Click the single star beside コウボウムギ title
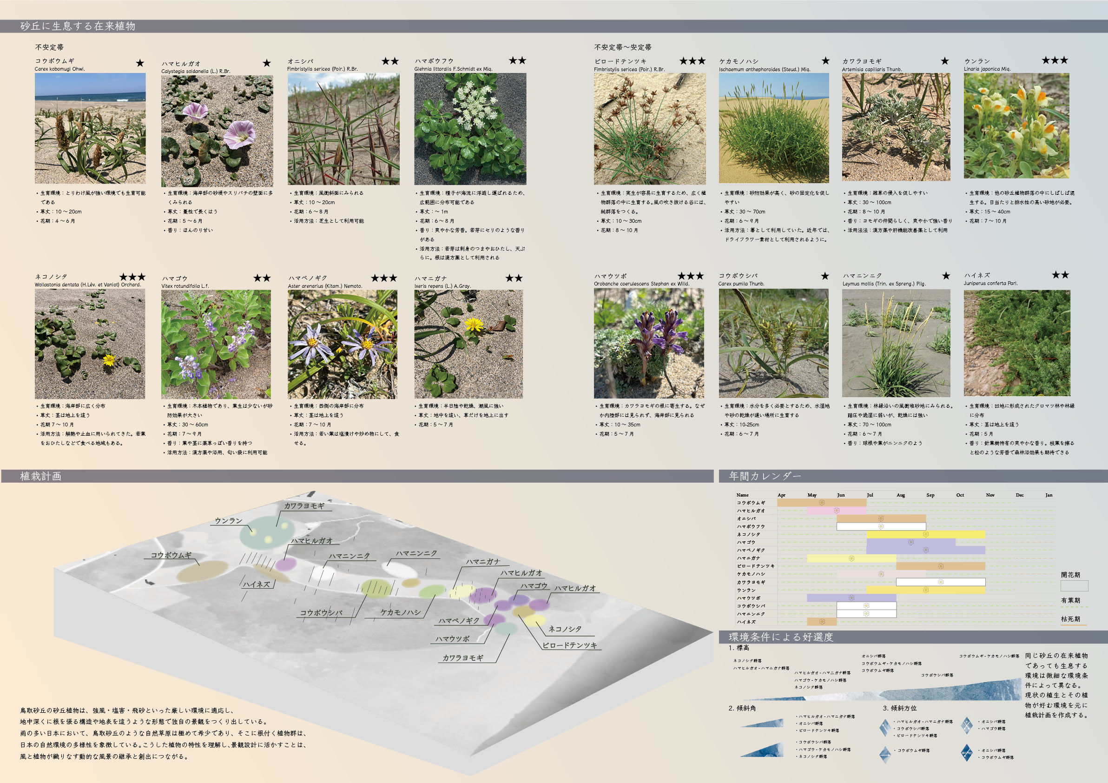1108x783 pixels. click(140, 63)
